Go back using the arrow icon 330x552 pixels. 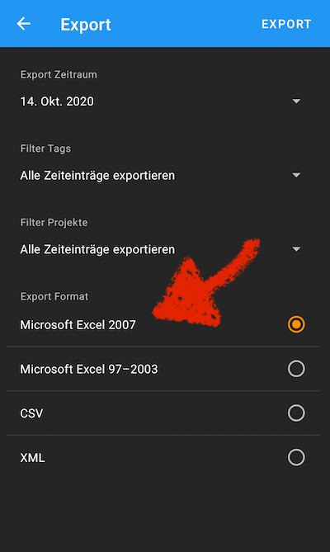pos(24,24)
